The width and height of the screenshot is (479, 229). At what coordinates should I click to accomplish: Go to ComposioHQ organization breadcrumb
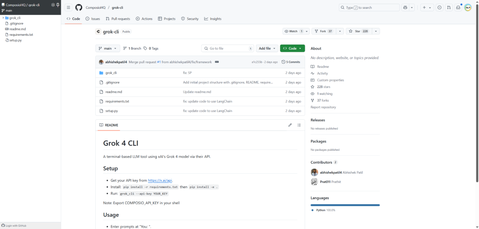(95, 8)
